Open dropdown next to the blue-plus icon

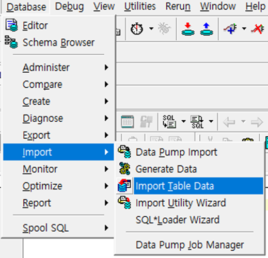(244, 28)
